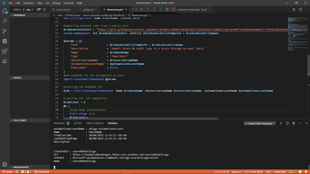Switch to the .gitignore tab

(88, 10)
